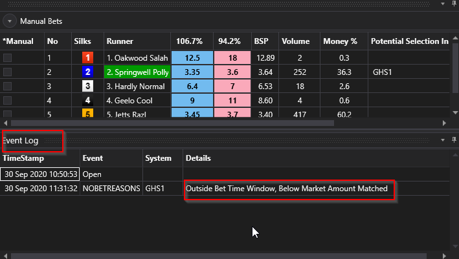Lay Oakwood Salah at 18

point(232,58)
